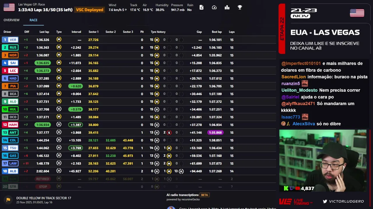Screen dimensions: 373x209
Task: Click the viewer count 4,837
Action: pos(307,188)
